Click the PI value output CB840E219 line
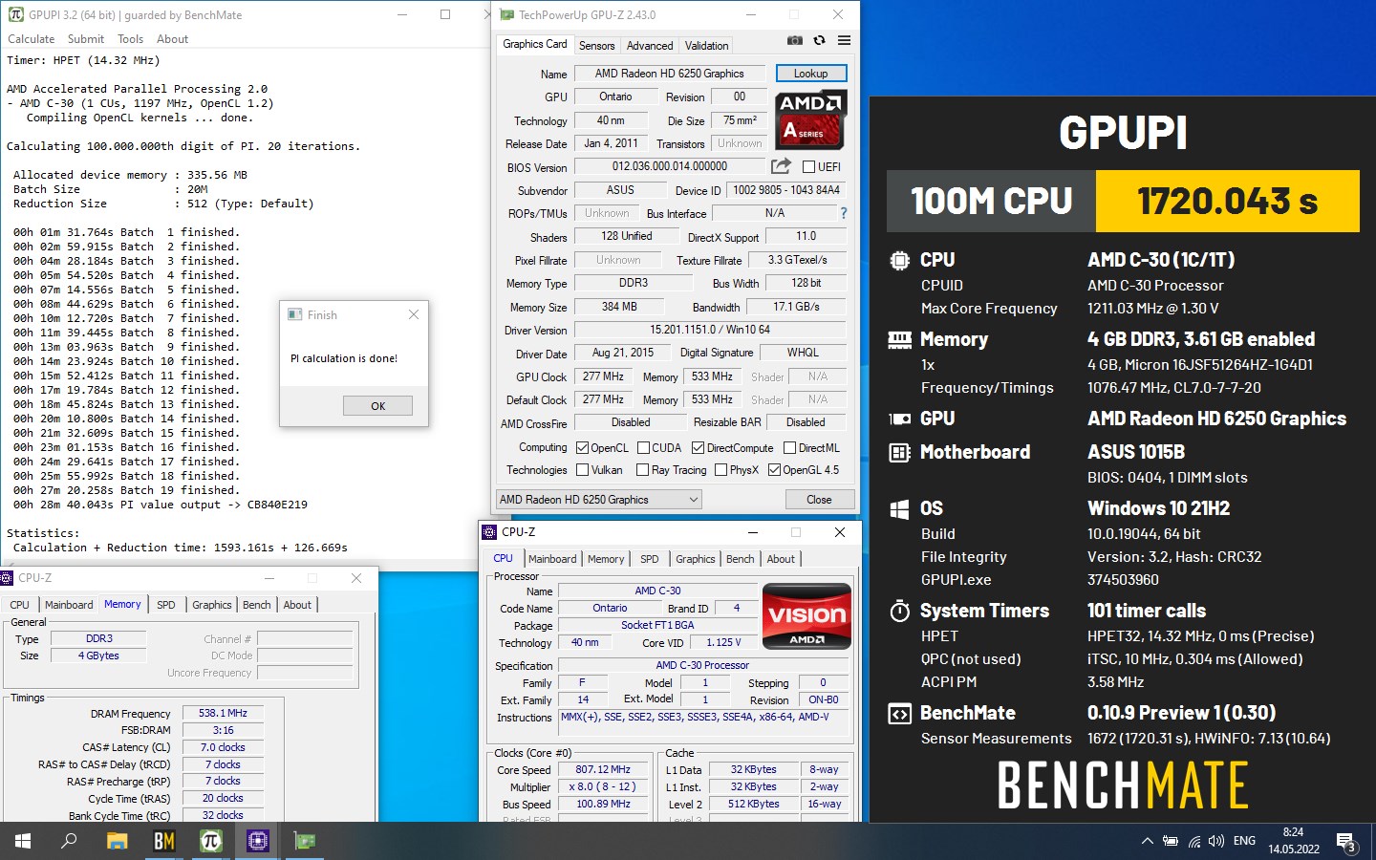Screen dimensions: 1376x860 tap(161, 505)
